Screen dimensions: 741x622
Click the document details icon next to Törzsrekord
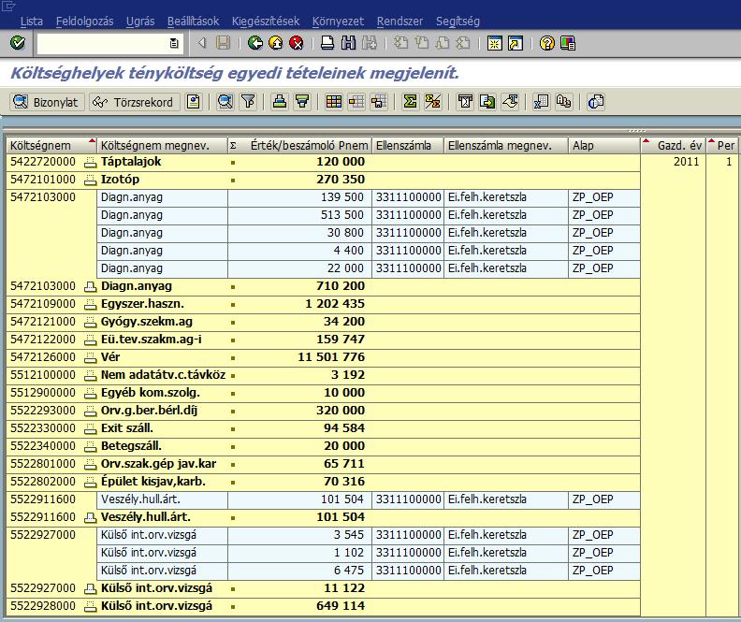coord(194,102)
